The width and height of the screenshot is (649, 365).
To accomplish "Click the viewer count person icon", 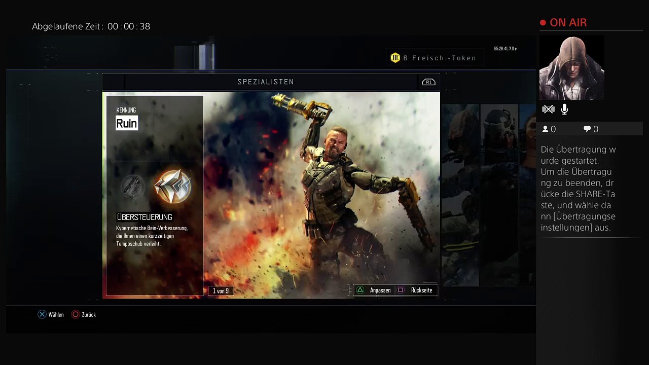I will click(x=546, y=129).
